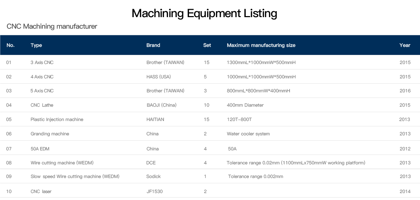This screenshot has width=420, height=200.
Task: Click the Set column header
Action: pyautogui.click(x=207, y=45)
